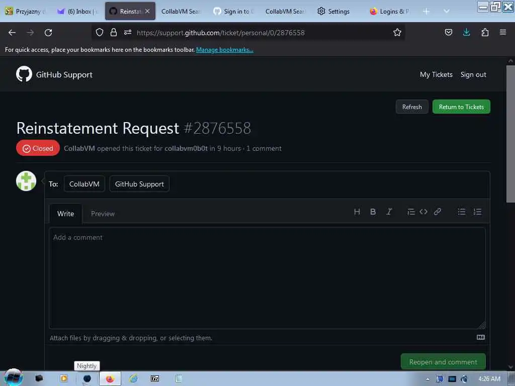Click the browser address bar URL
This screenshot has height=386, width=515.
221,33
